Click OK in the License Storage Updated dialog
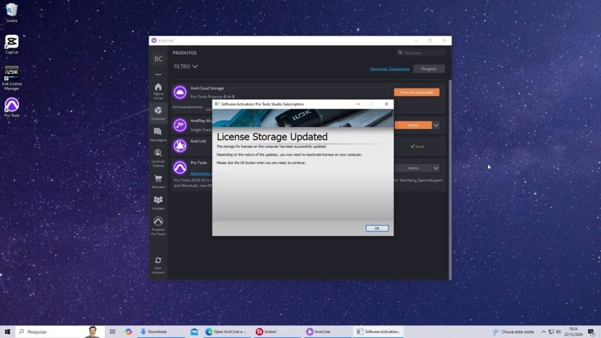601x338 pixels. (377, 228)
